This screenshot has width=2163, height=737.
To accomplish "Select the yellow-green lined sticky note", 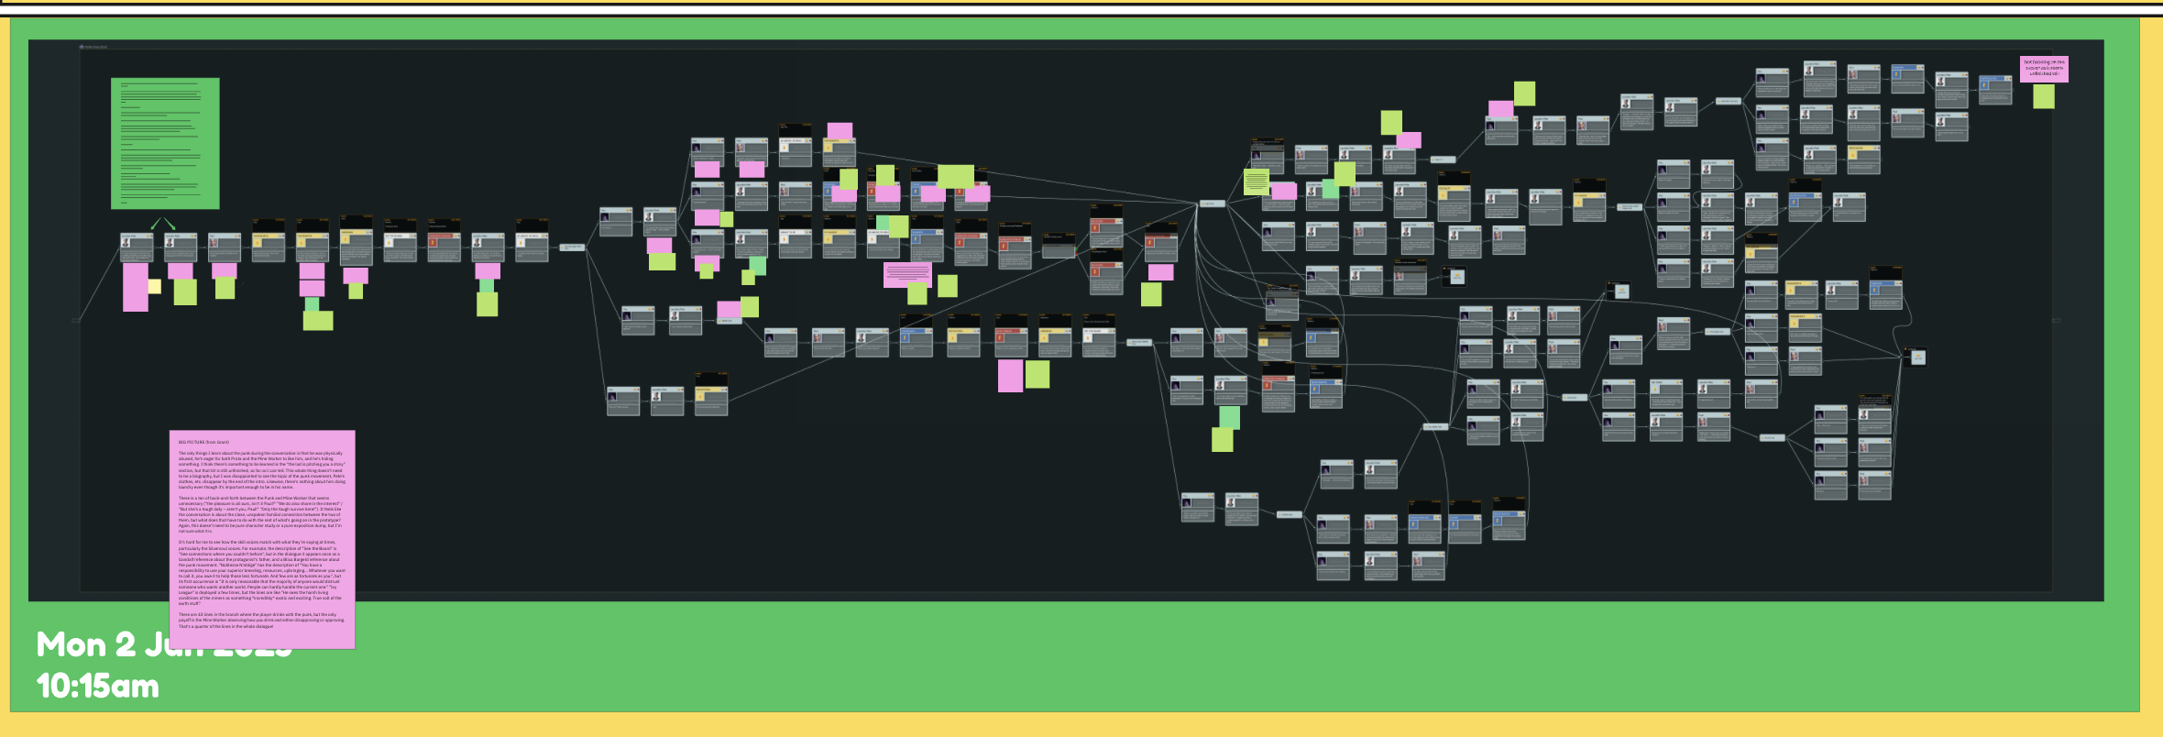I will [x=1257, y=181].
